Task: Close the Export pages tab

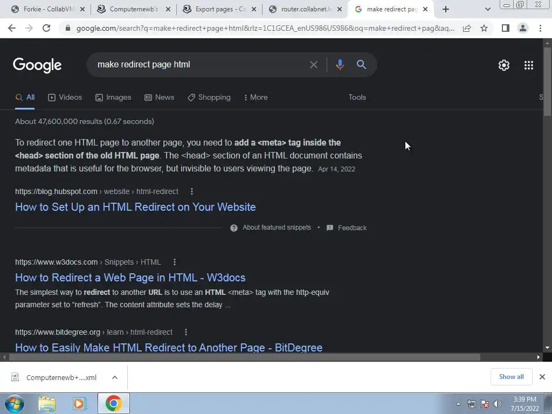Action: coord(254,10)
